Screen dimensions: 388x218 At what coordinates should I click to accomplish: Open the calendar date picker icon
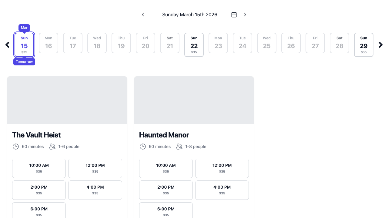point(234,15)
